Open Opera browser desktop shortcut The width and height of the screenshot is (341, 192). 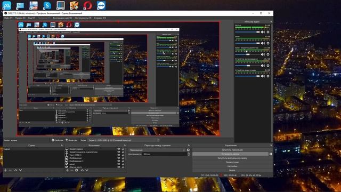pyautogui.click(x=87, y=5)
